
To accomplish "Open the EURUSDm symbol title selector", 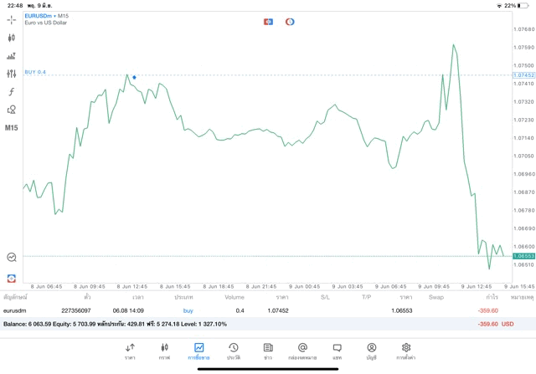I will point(40,16).
